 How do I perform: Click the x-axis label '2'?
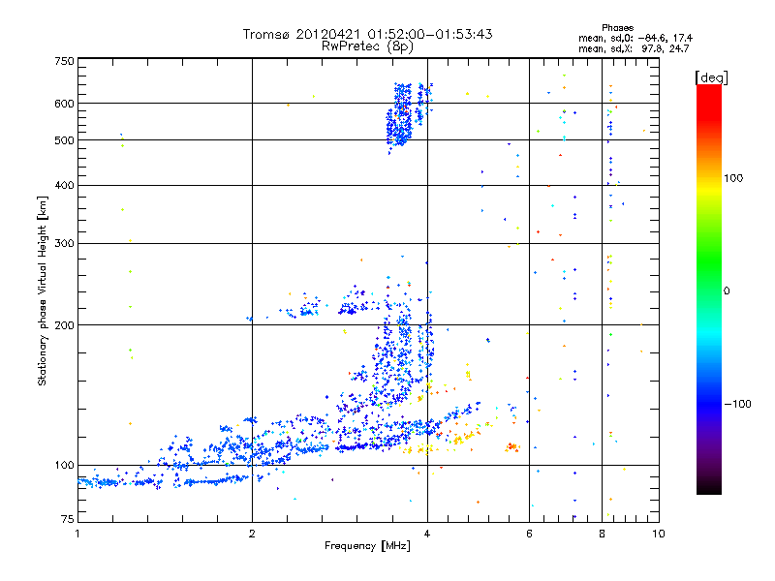coord(252,534)
